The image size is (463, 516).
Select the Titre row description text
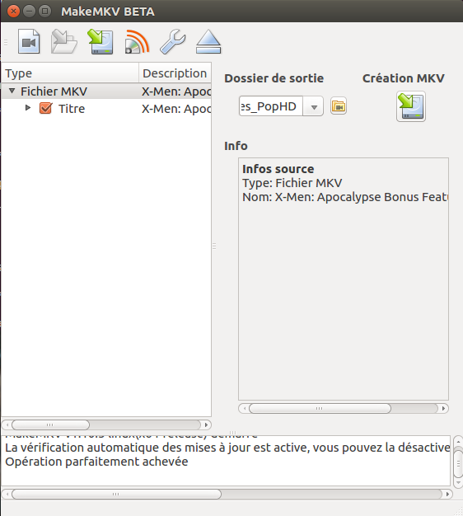pos(176,109)
